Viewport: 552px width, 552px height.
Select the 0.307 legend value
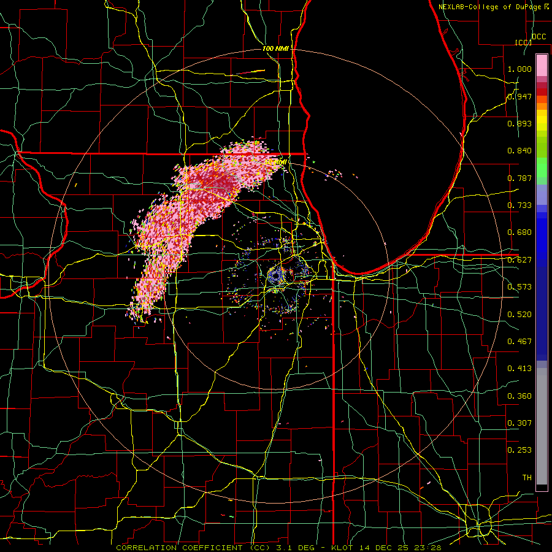click(x=519, y=423)
